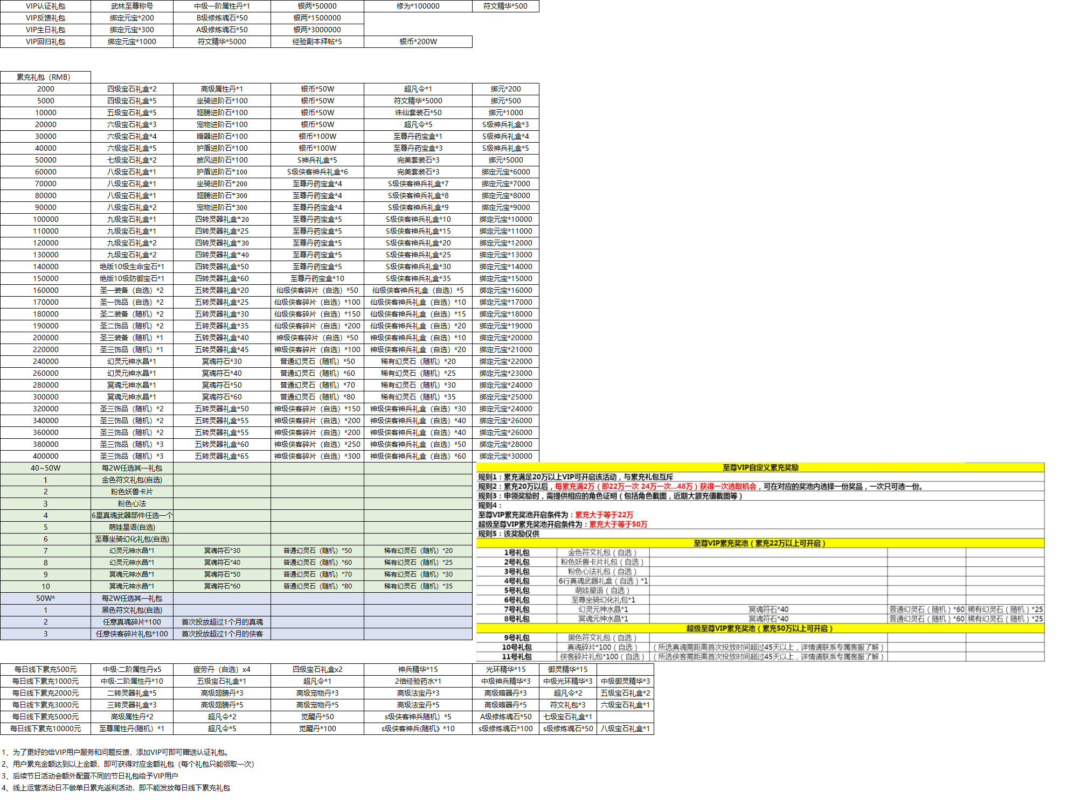This screenshot has height=806, width=1081.
Task: Click the '50W*' blue section header
Action: click(x=45, y=598)
